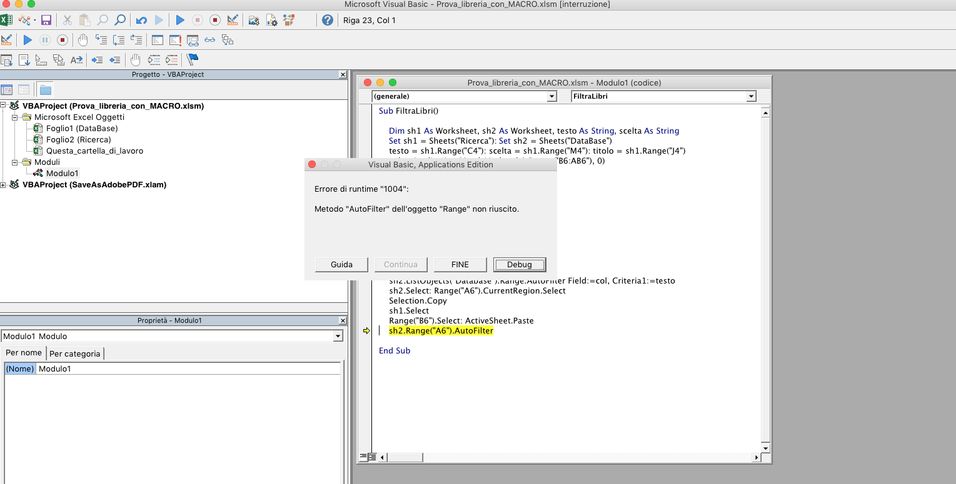Click the Complete Word icon
The image size is (956, 484).
76,60
